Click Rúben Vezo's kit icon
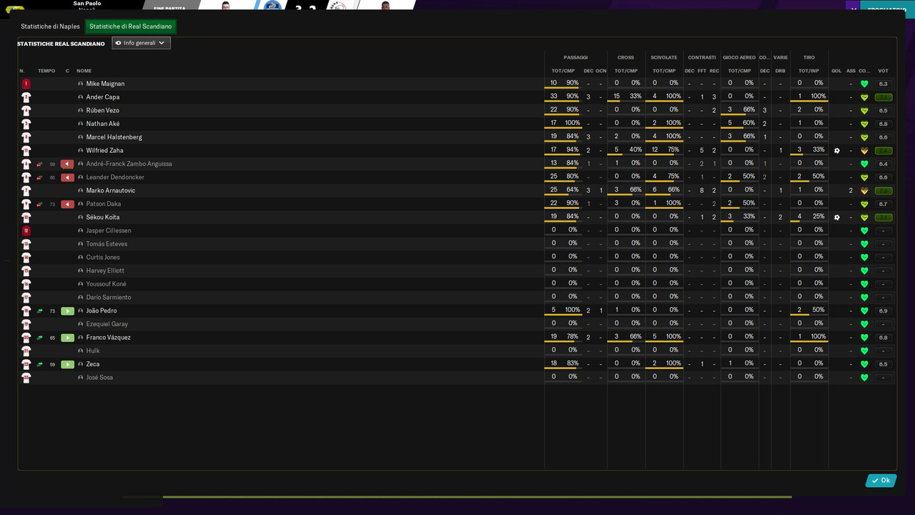The image size is (915, 515). pyautogui.click(x=26, y=111)
